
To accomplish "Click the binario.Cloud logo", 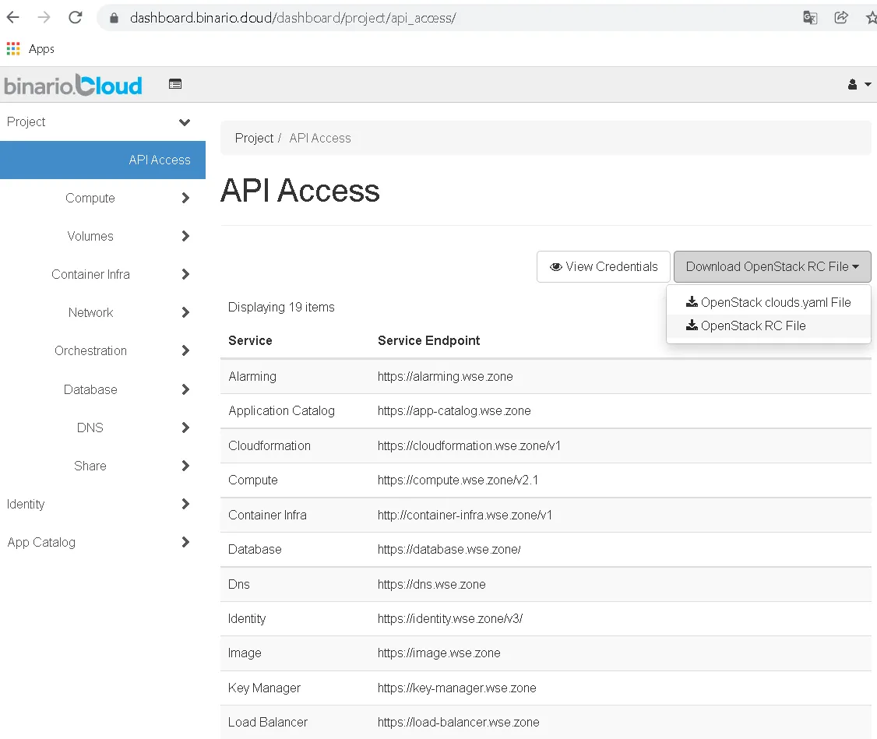I will [72, 84].
